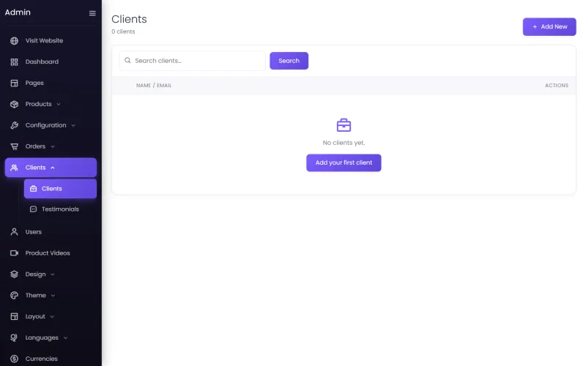Viewport: 586px width, 366px height.
Task: Click the Testimonials chat icon
Action: 33,209
